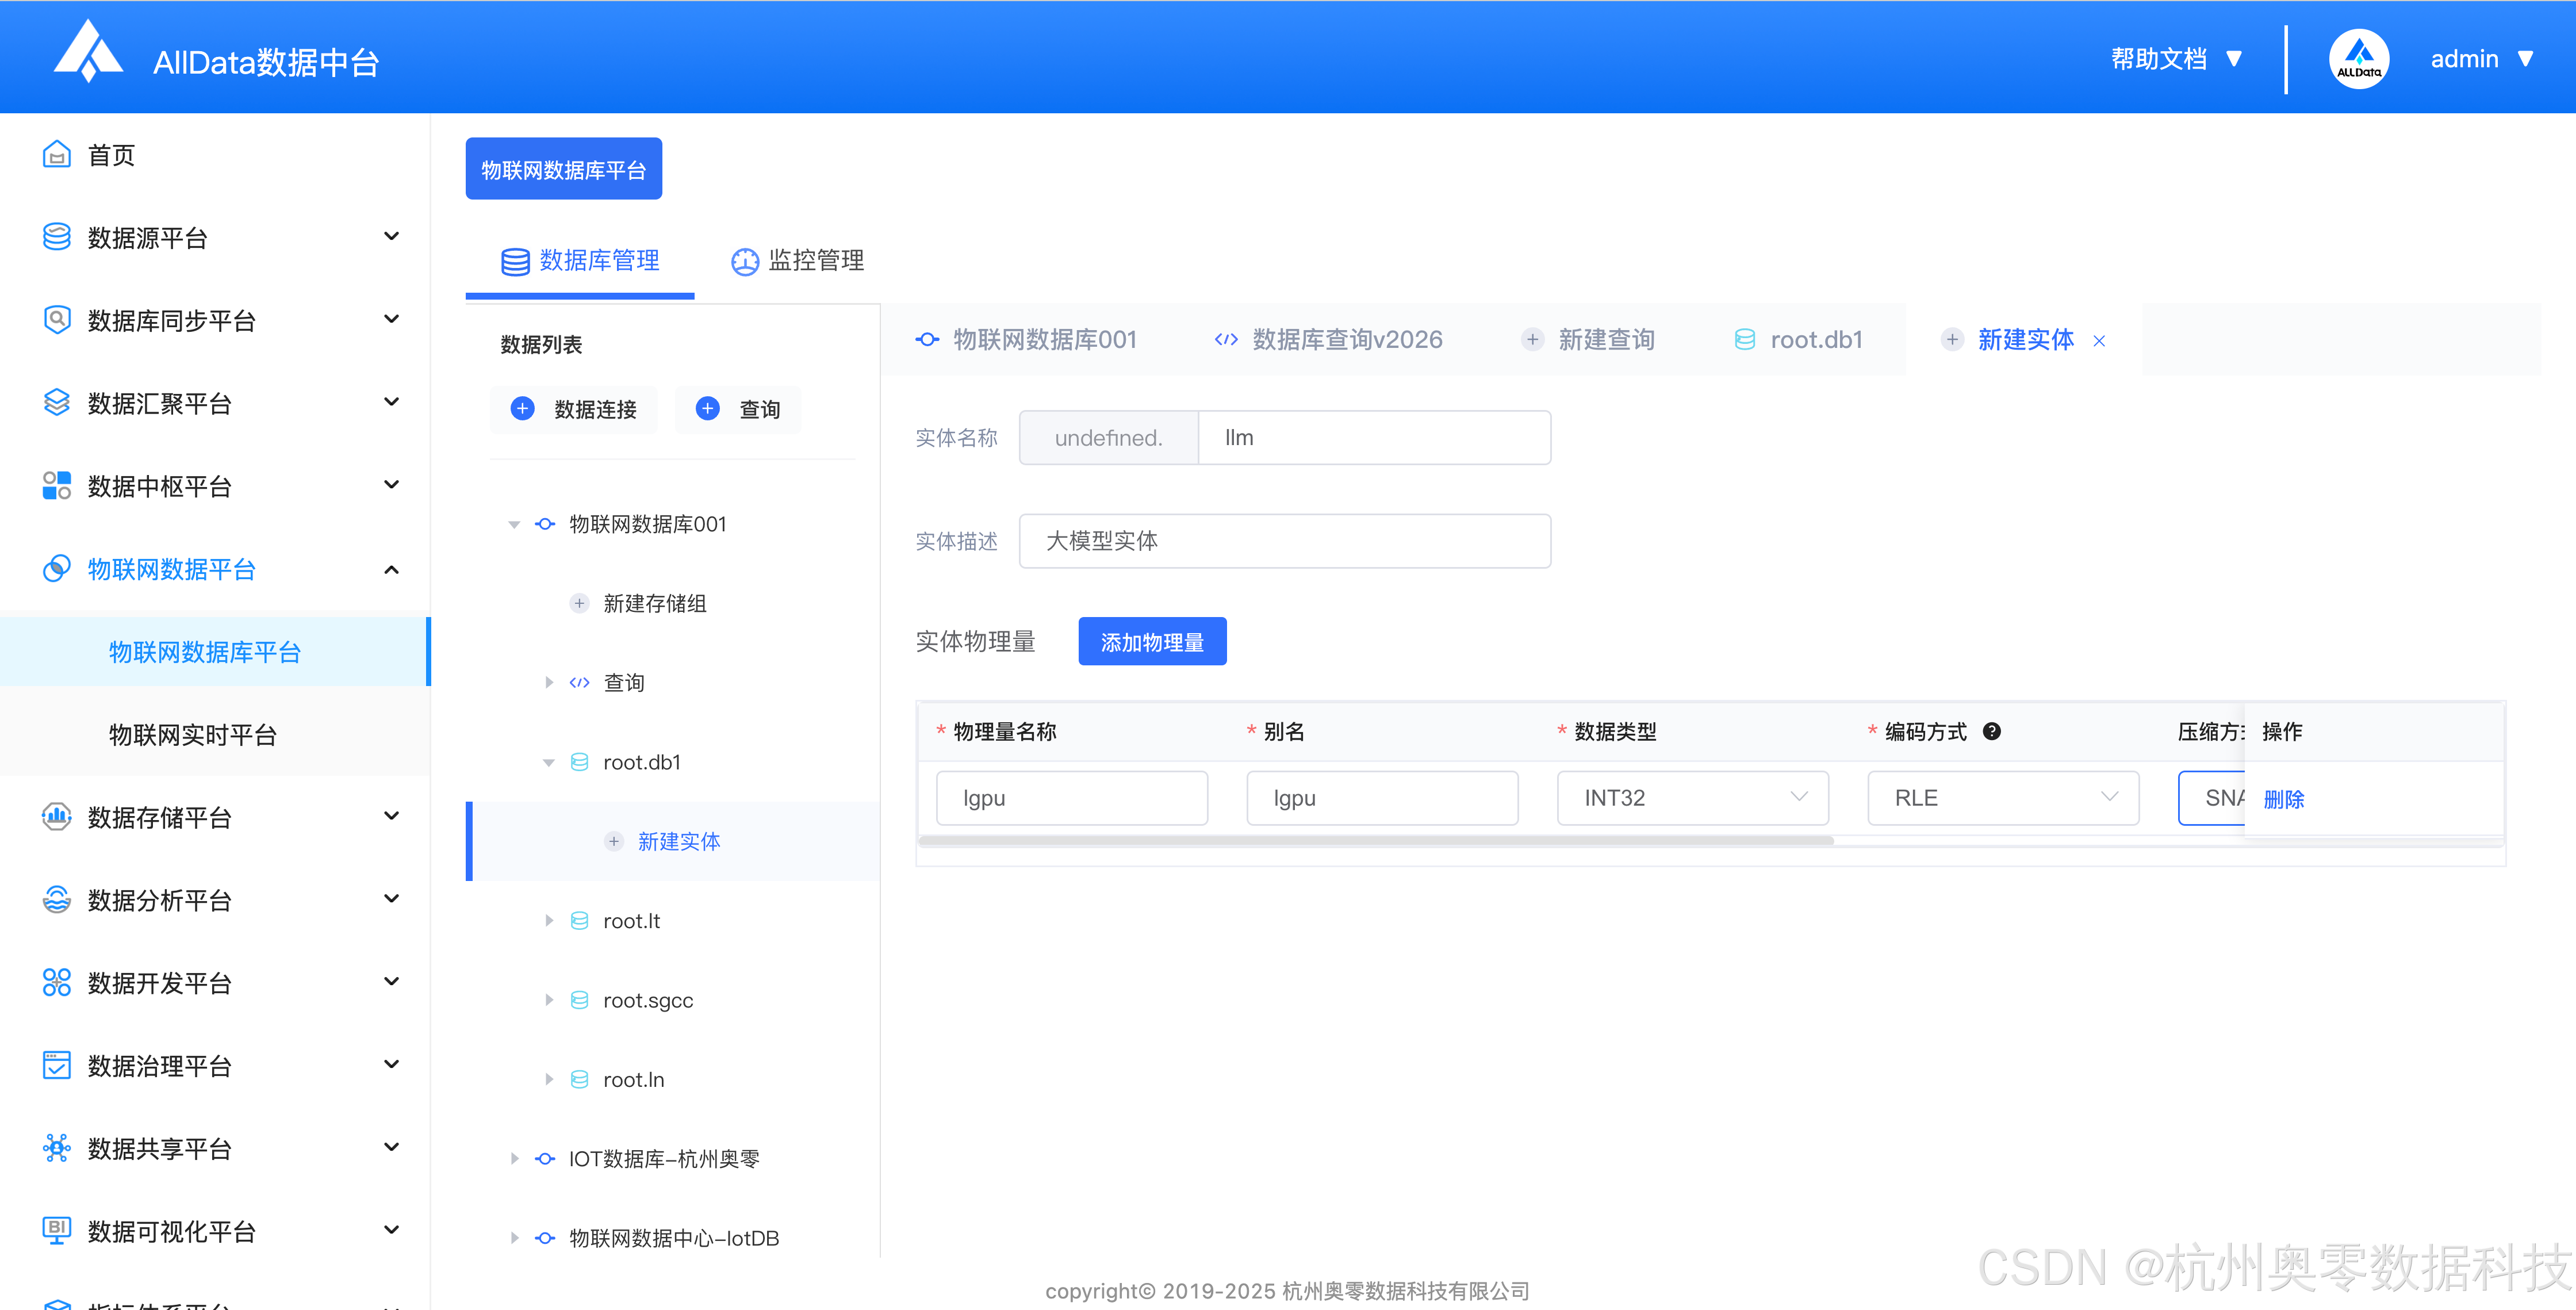Click the horizontal scrollbar under the table
This screenshot has height=1310, width=2576.
[1375, 841]
